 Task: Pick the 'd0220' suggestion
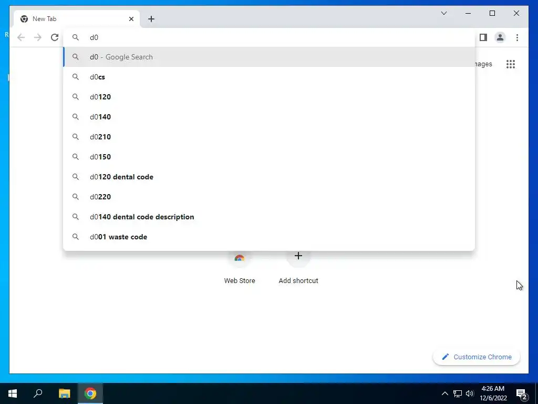pyautogui.click(x=270, y=197)
